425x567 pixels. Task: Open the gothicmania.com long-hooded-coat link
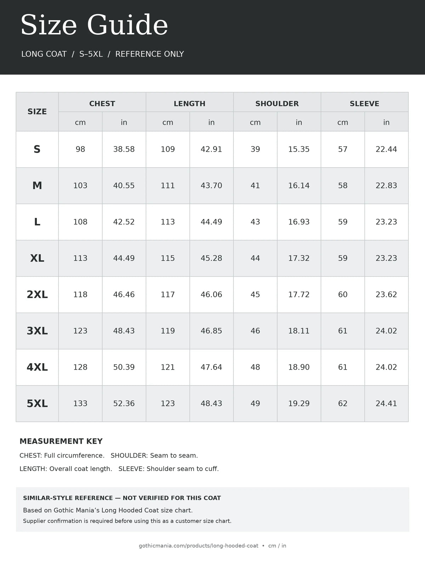[x=198, y=546]
